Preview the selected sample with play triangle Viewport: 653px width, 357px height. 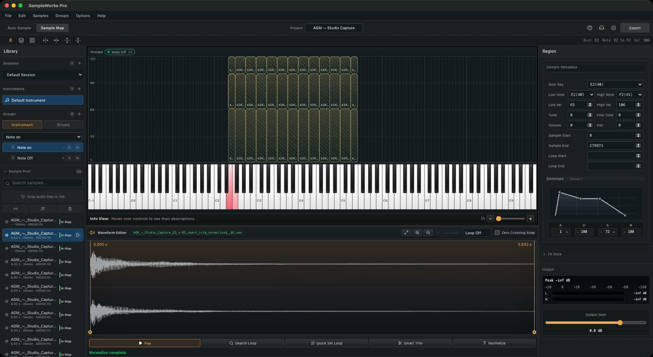[x=78, y=235]
